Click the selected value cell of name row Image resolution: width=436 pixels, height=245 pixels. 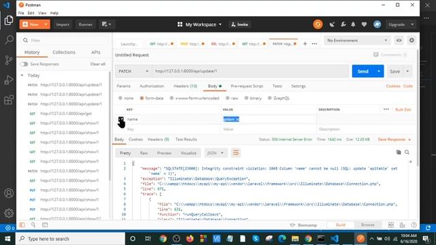click(268, 119)
